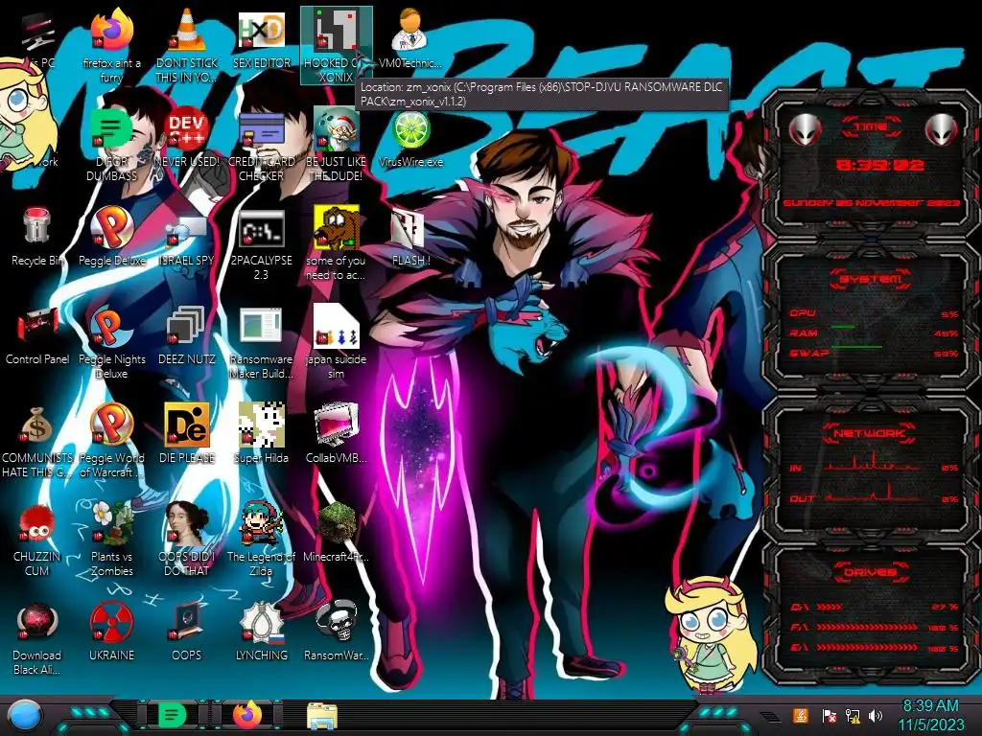Click the NETWORK widget header
Image resolution: width=982 pixels, height=736 pixels.
click(869, 432)
